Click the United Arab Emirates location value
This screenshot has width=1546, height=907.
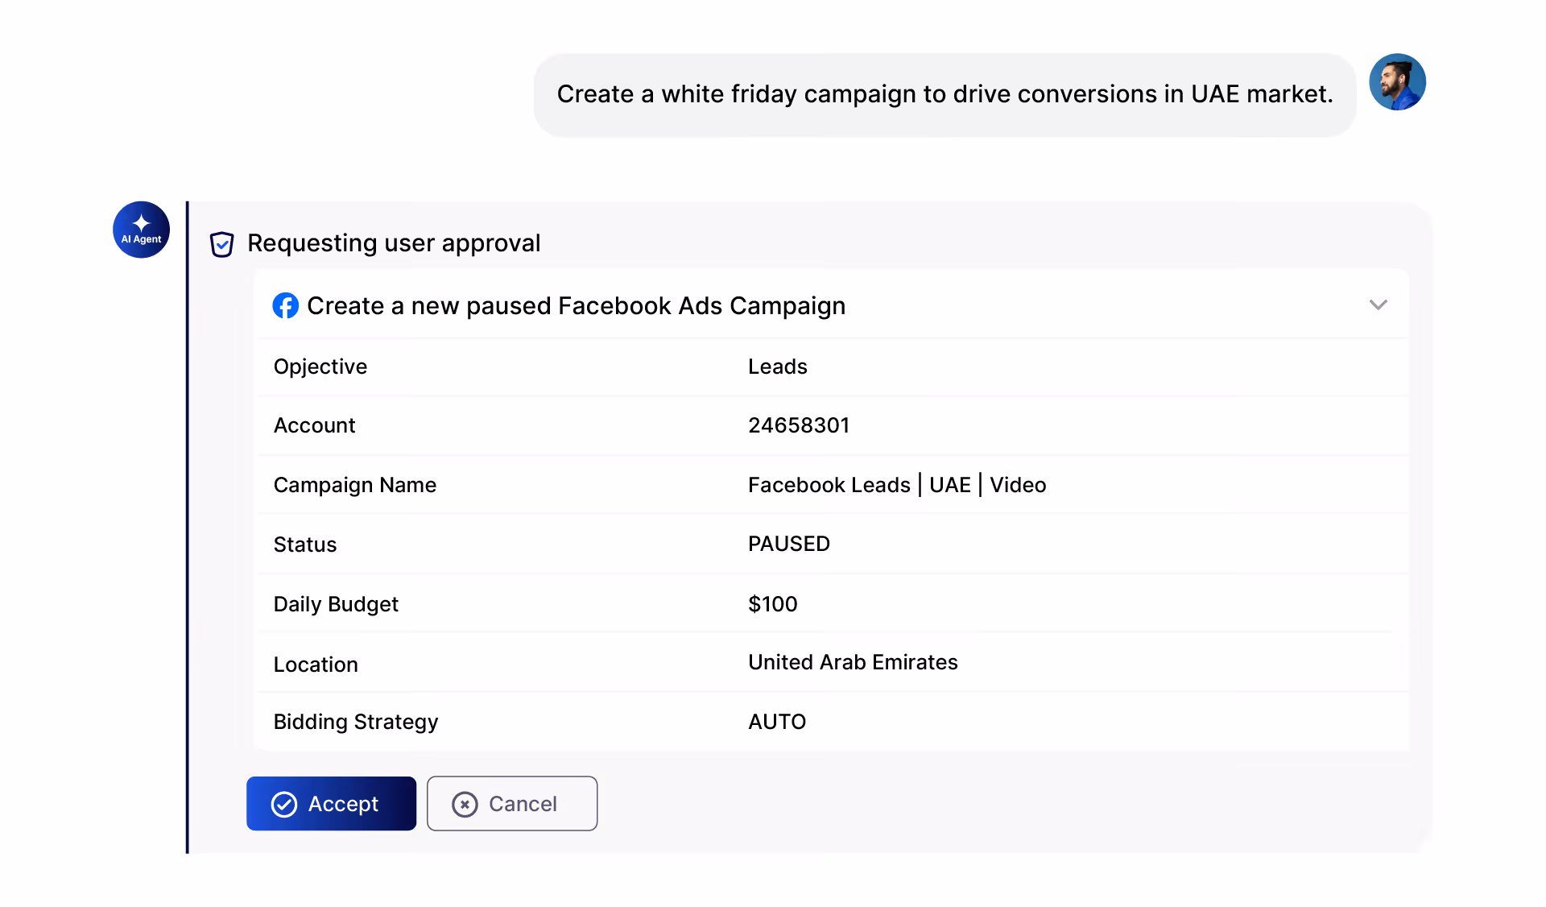pos(853,662)
